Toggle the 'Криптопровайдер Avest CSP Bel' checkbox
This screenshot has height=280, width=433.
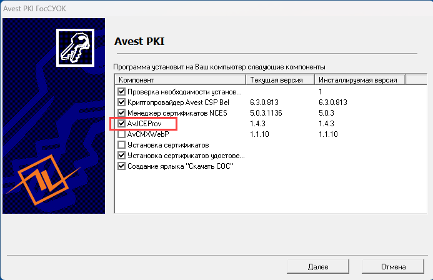tap(121, 102)
